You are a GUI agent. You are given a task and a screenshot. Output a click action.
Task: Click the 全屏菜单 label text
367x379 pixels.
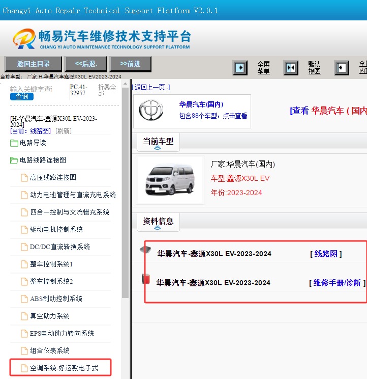click(263, 67)
